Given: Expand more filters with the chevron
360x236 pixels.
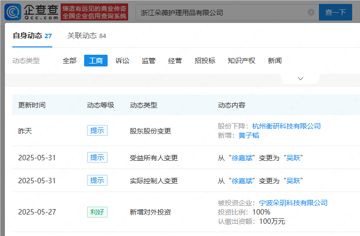Looking at the screenshot, I should 300,79.
